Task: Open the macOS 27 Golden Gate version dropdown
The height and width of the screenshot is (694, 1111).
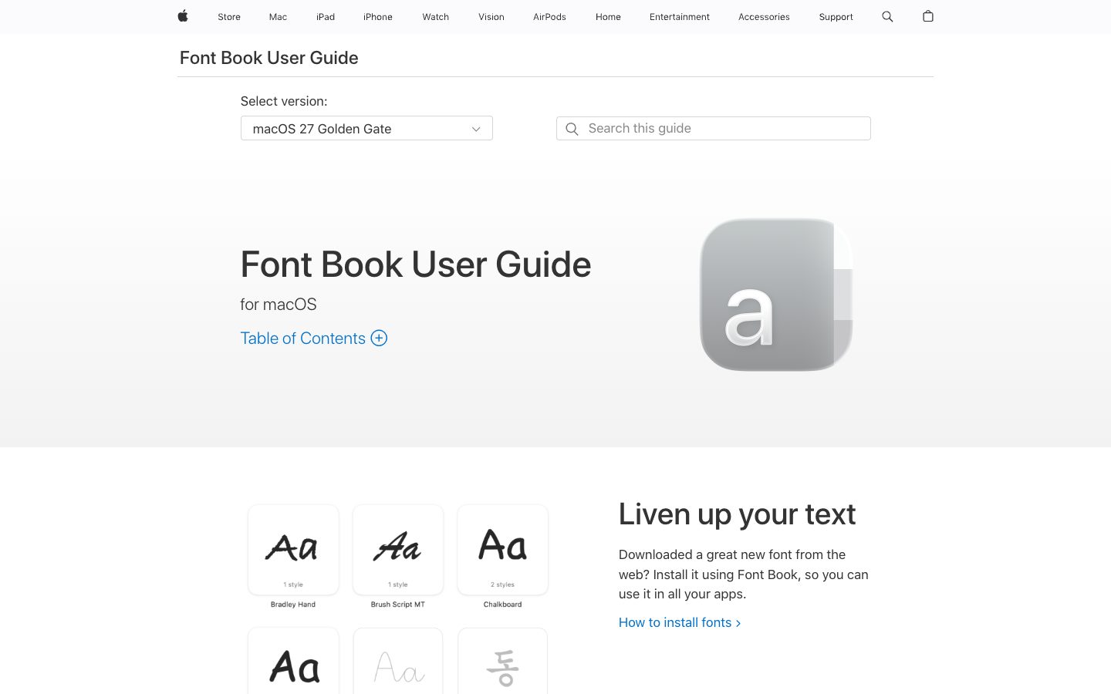Action: 366,128
